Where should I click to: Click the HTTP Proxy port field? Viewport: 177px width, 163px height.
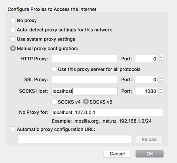[x=147, y=59]
